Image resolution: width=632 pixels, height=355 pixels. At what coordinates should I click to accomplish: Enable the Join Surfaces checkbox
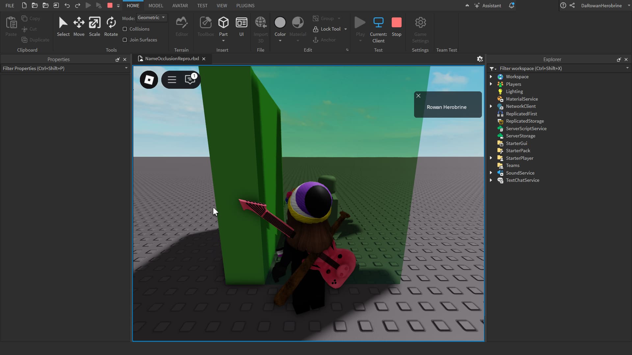tap(125, 40)
